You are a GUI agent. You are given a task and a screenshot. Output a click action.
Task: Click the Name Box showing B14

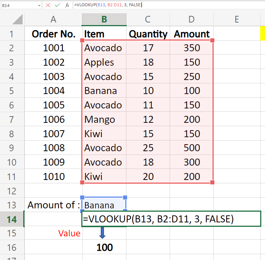pyautogui.click(x=18, y=5)
